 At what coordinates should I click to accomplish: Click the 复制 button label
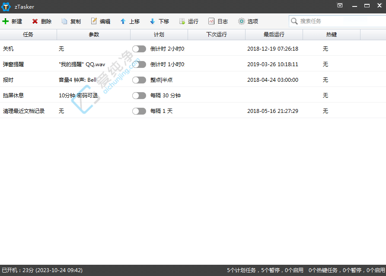(76, 22)
